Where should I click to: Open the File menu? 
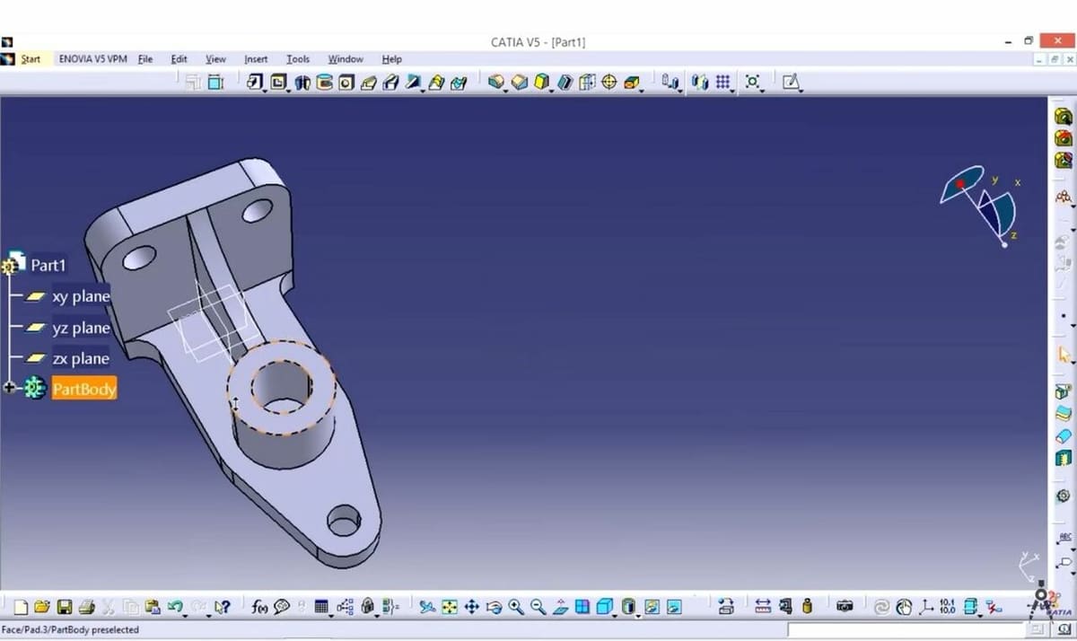pos(145,59)
